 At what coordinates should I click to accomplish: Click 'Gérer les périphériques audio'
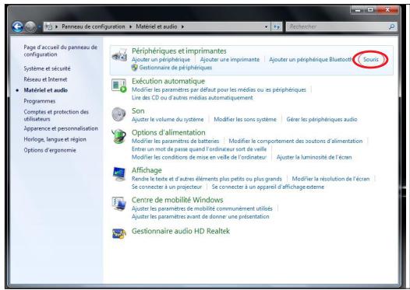click(322, 120)
